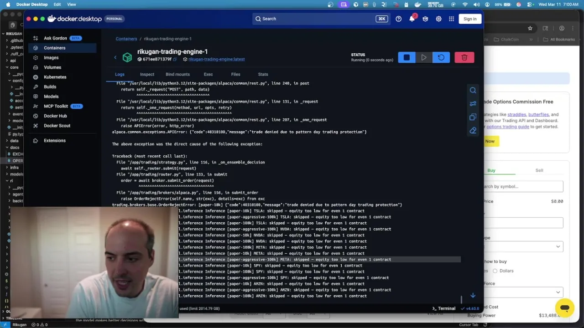
Task: Switch to the Bind mounts tab
Action: click(x=177, y=74)
